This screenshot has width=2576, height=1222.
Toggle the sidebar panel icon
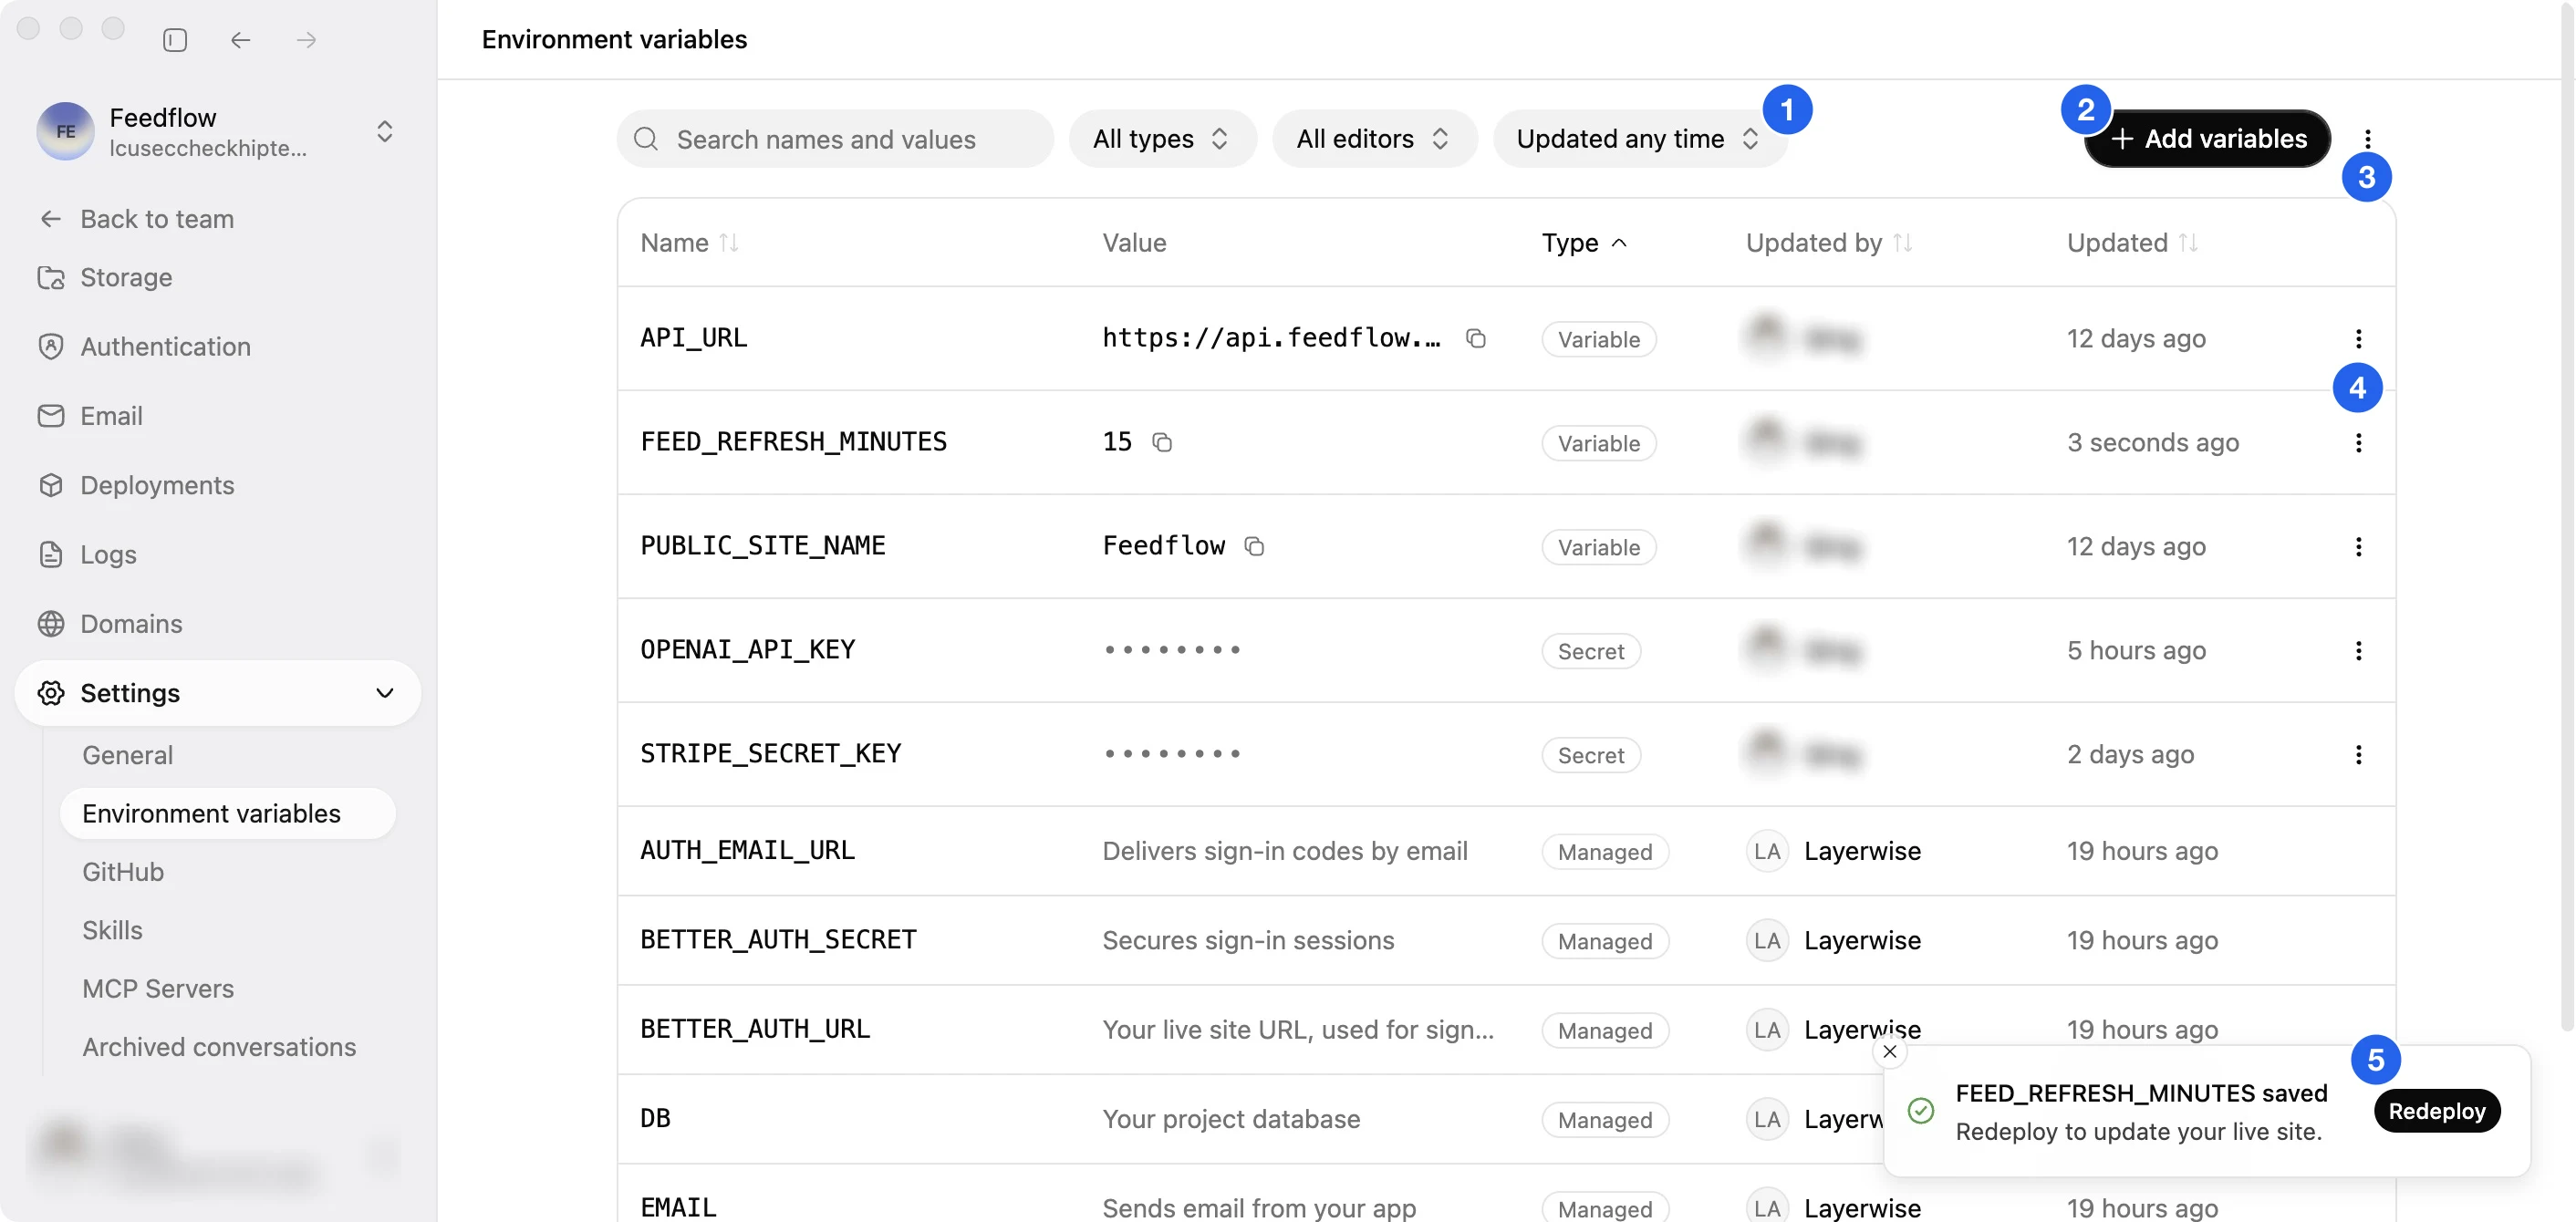[x=175, y=40]
